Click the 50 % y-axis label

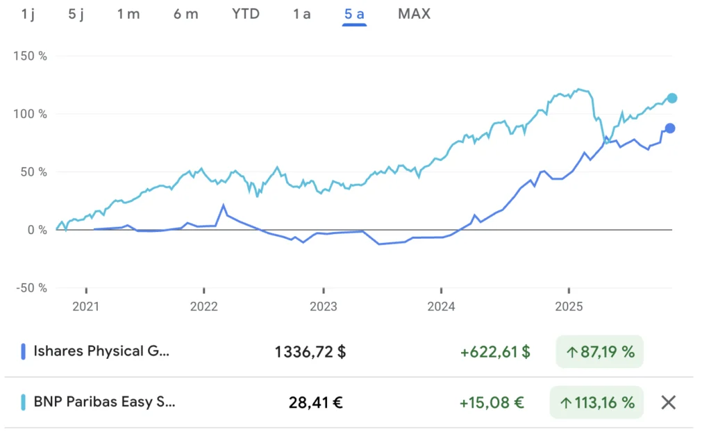(33, 172)
